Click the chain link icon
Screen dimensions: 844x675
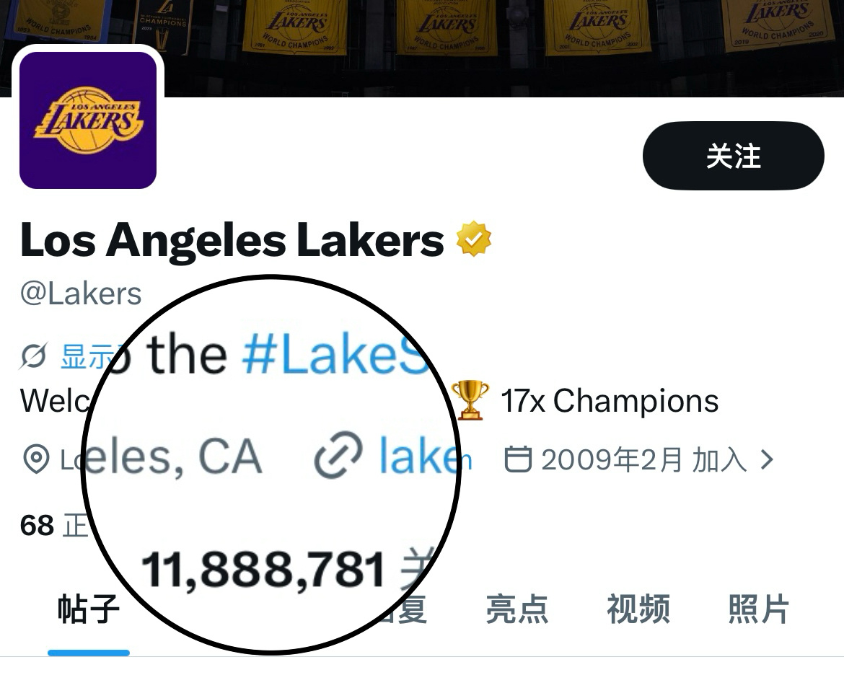point(338,455)
